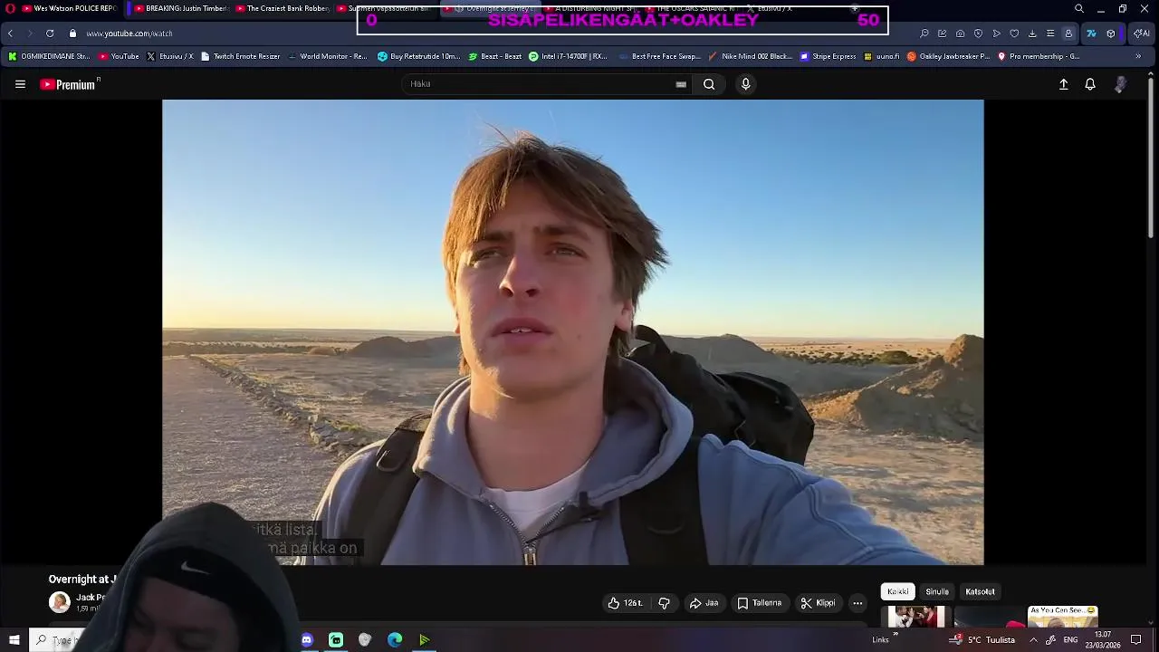This screenshot has height=652, width=1159.
Task: Switch to The Craziest Bank Robbery tab
Action: (x=282, y=8)
